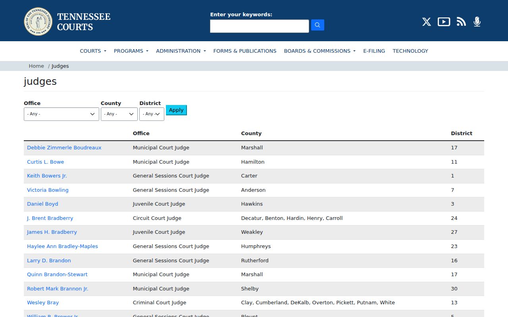508x317 pixels.
Task: Focus the keywords search field
Action: [x=260, y=26]
